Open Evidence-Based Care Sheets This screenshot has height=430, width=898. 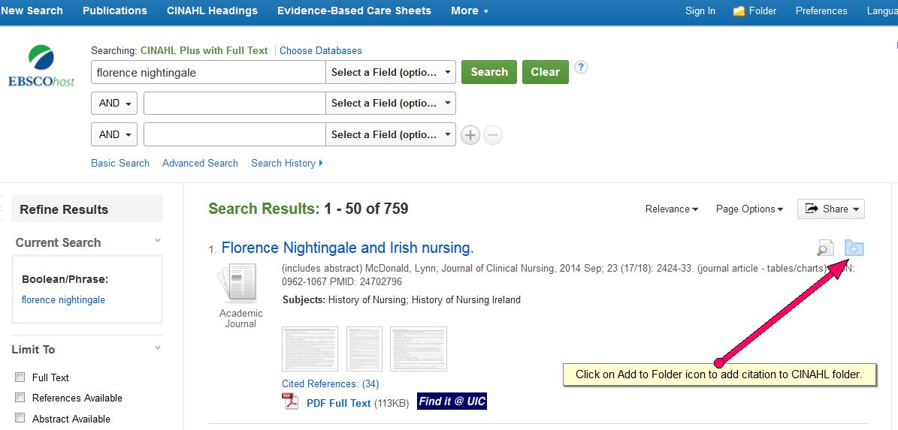[x=354, y=11]
